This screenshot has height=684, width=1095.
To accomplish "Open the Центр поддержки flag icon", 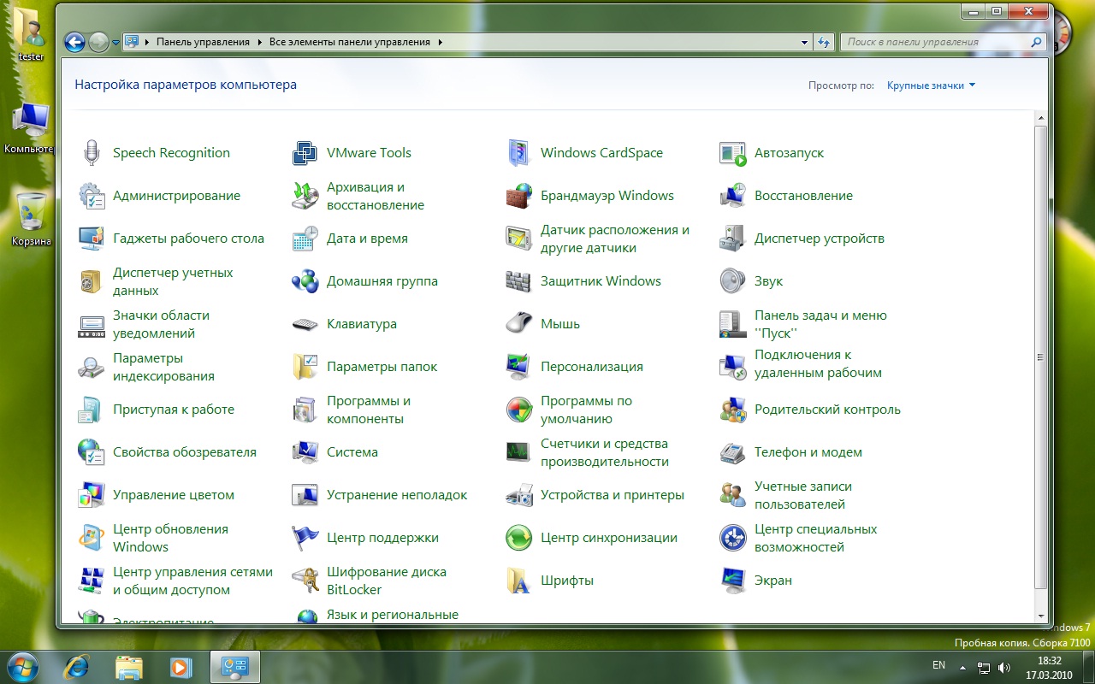I will [x=305, y=538].
